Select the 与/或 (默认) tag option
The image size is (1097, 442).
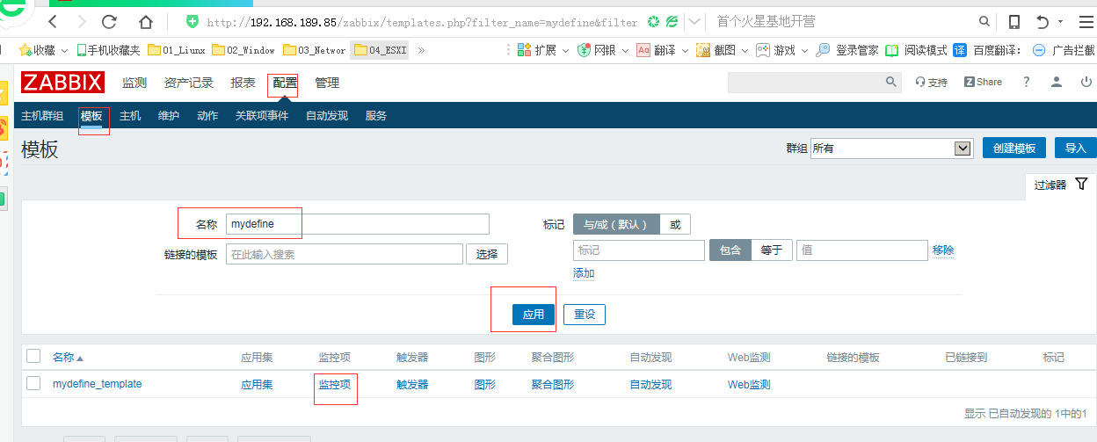point(616,224)
